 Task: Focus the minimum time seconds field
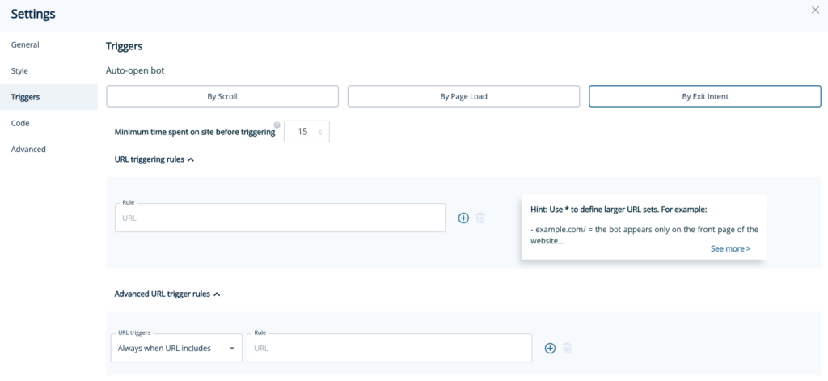(306, 132)
